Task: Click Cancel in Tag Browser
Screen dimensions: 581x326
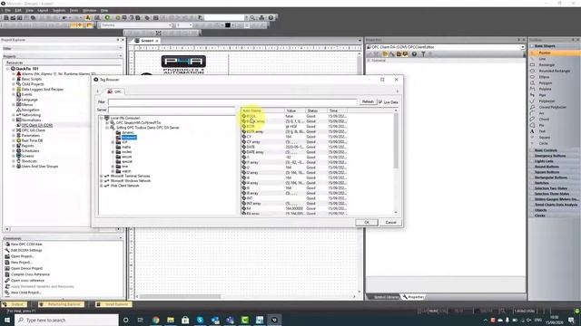Action: click(390, 223)
